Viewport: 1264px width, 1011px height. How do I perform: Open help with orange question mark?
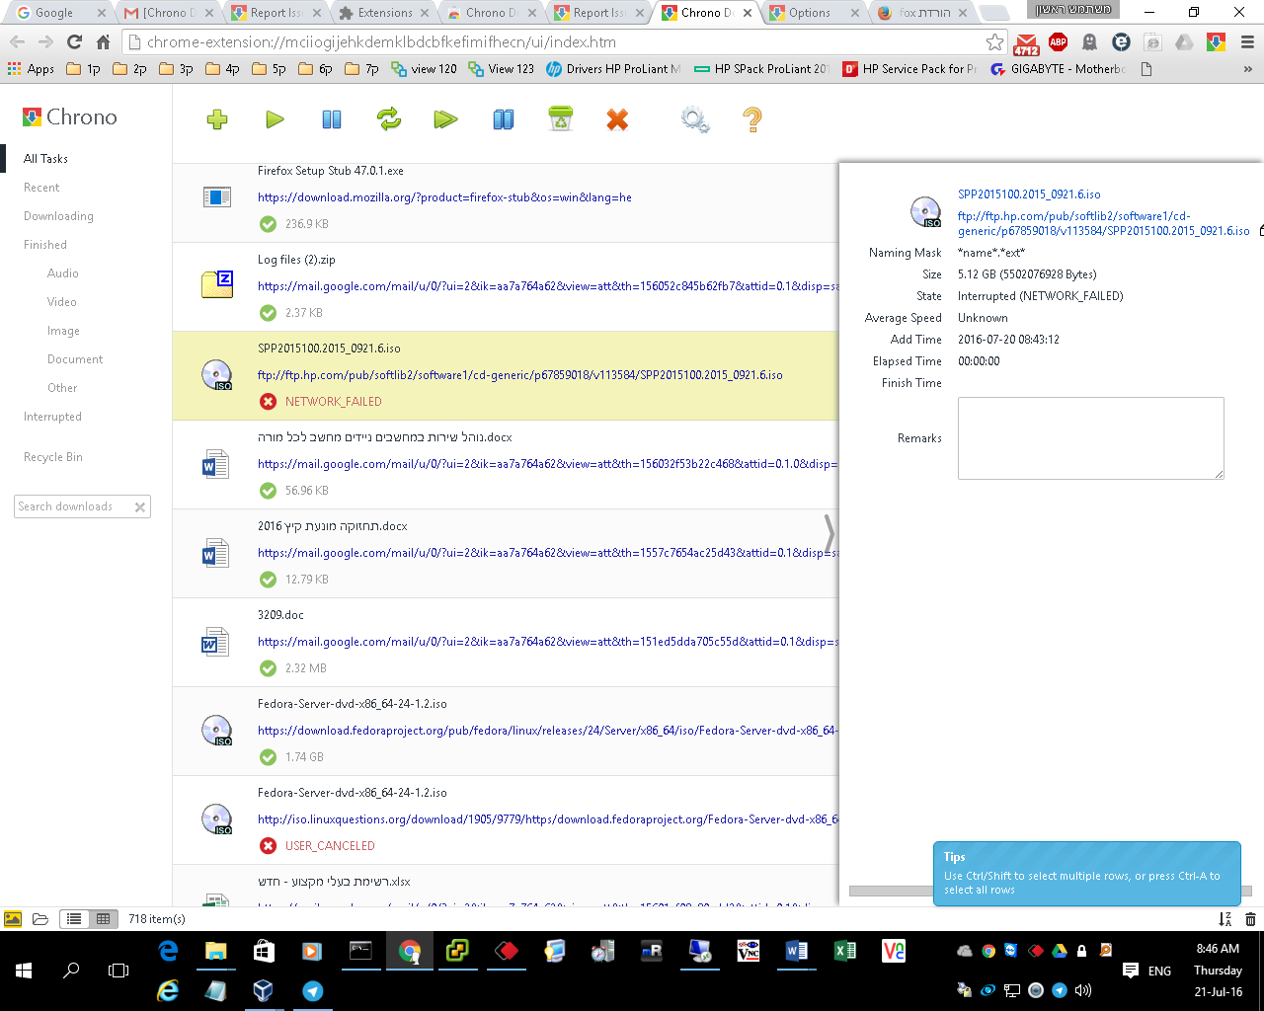[751, 119]
